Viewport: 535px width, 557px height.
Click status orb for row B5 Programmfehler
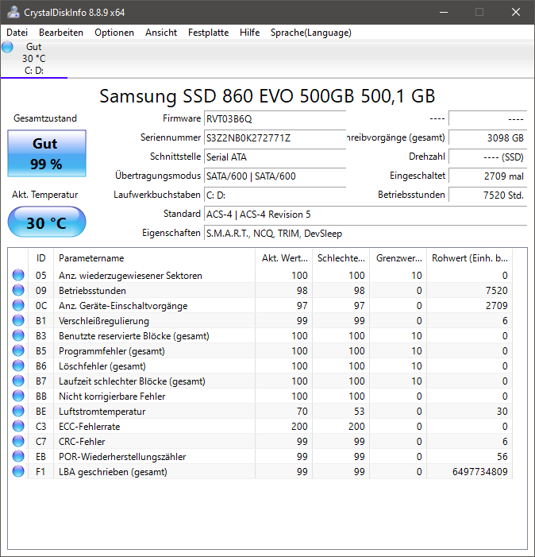(x=18, y=350)
